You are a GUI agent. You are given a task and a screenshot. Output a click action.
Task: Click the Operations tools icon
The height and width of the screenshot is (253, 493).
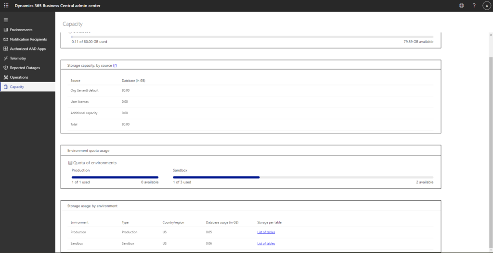6,77
